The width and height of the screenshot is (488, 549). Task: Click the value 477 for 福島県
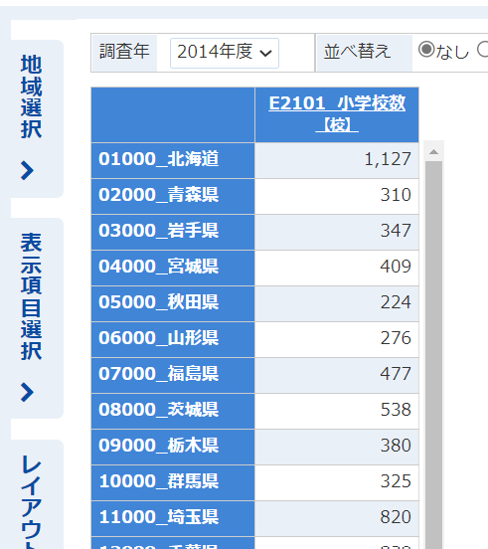pyautogui.click(x=396, y=374)
